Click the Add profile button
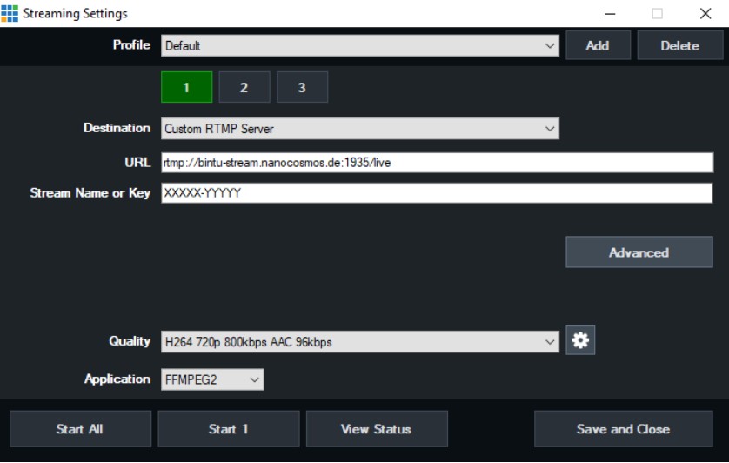This screenshot has height=463, width=729. [598, 45]
